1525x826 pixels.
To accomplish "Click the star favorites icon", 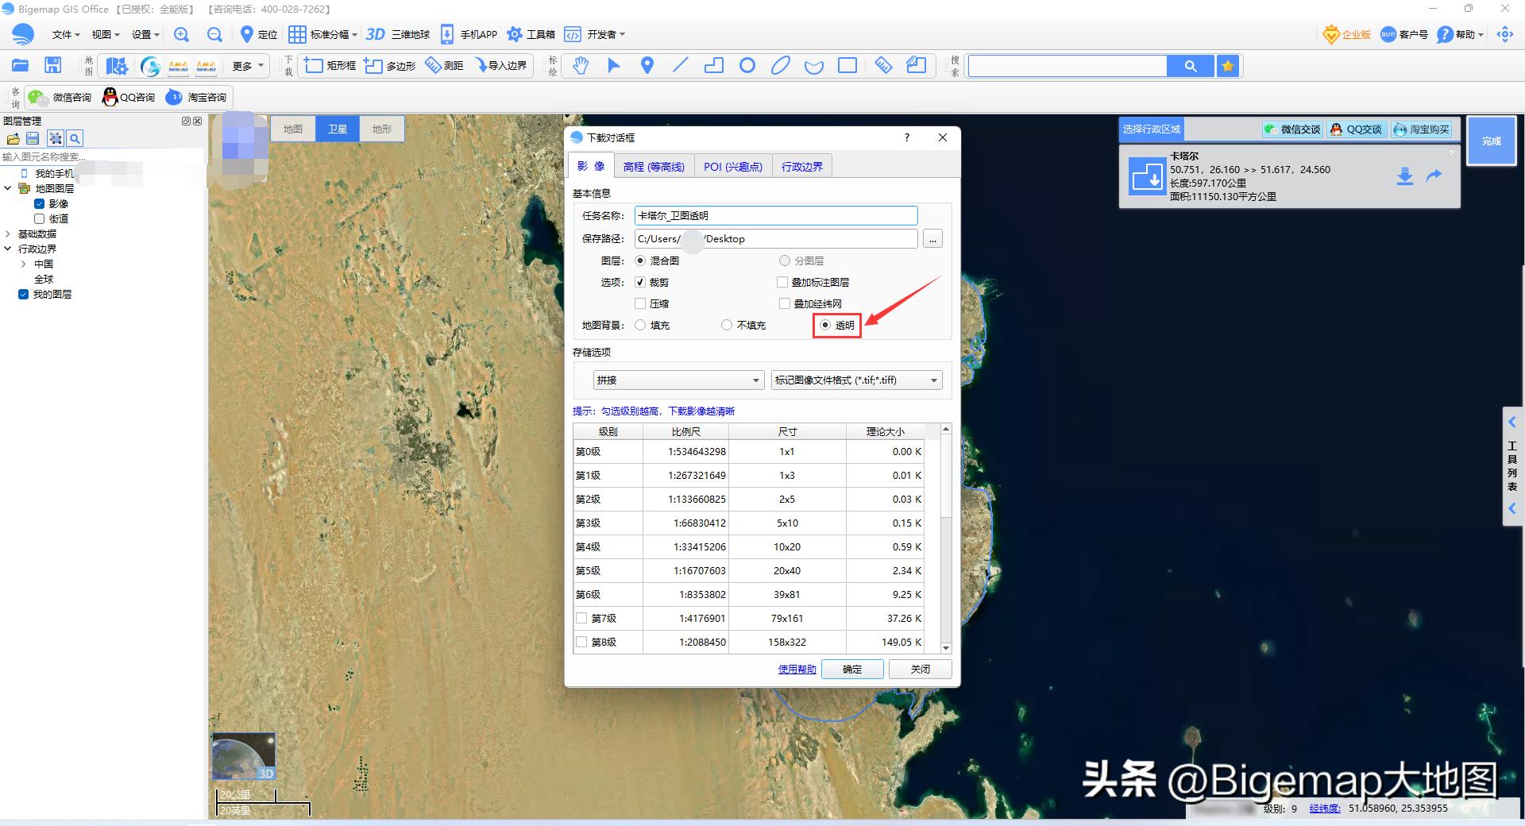I will pyautogui.click(x=1228, y=66).
